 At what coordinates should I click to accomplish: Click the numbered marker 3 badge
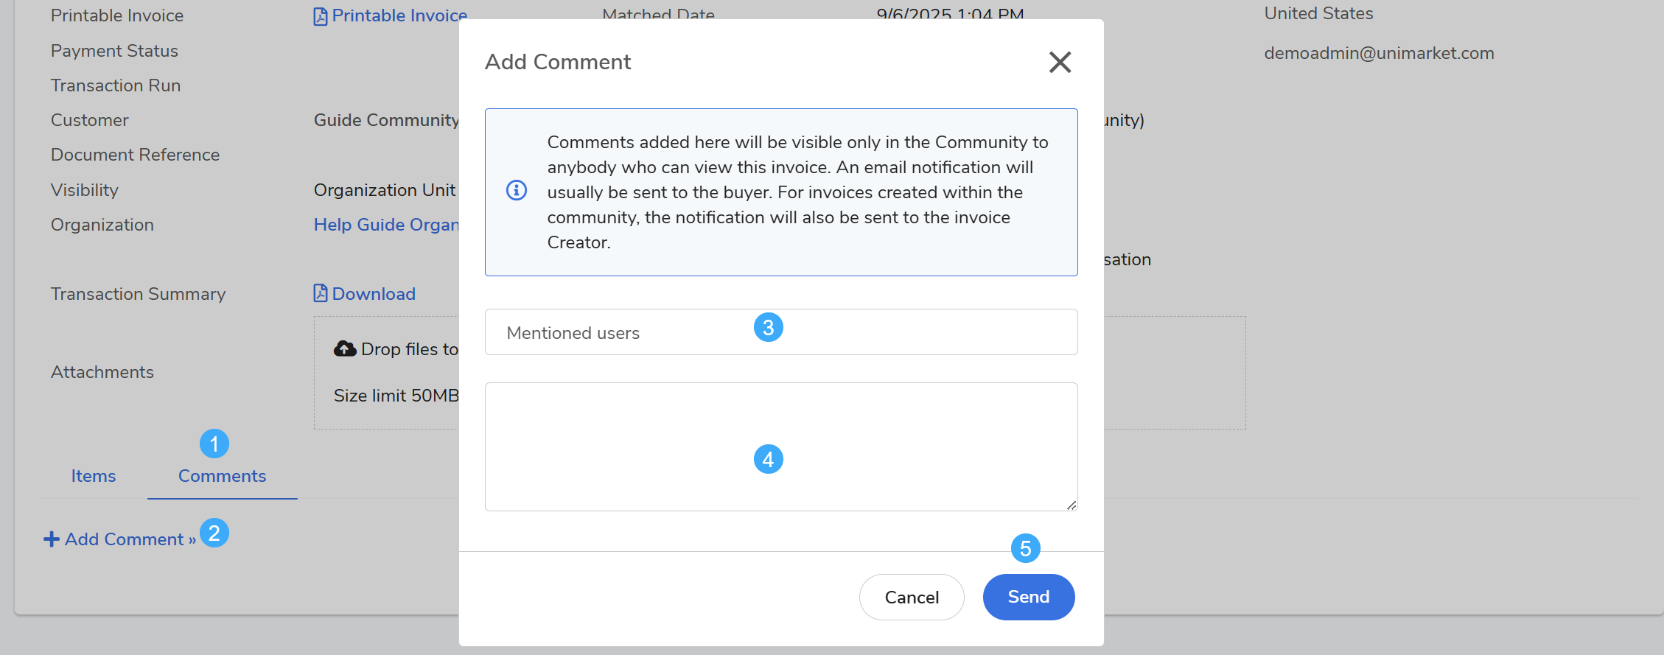click(x=768, y=327)
